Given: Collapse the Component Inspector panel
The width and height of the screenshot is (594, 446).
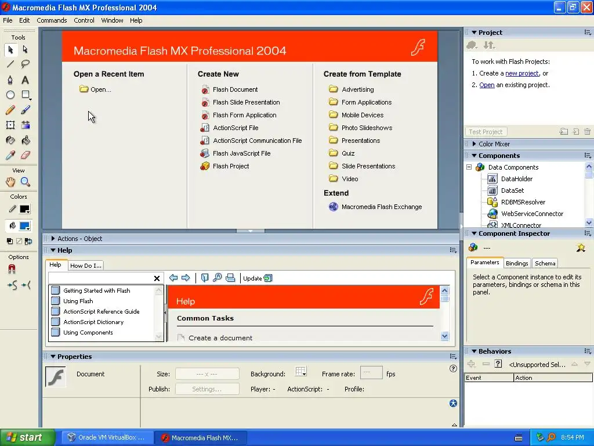Looking at the screenshot, I should click(x=474, y=233).
